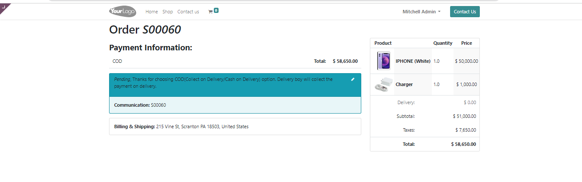Click the pencil edit icon in pending message
Screen dimensions: 582x182
[x=353, y=80]
